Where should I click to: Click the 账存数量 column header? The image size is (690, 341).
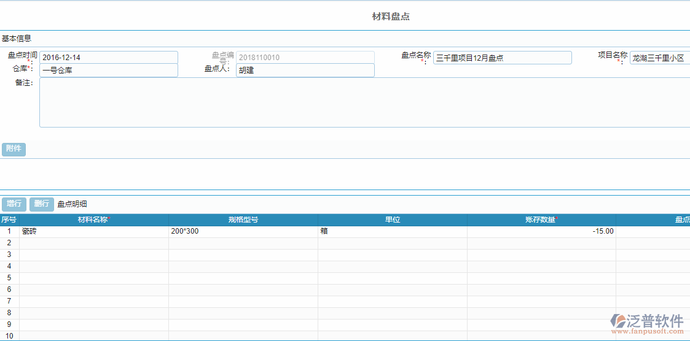pos(541,220)
